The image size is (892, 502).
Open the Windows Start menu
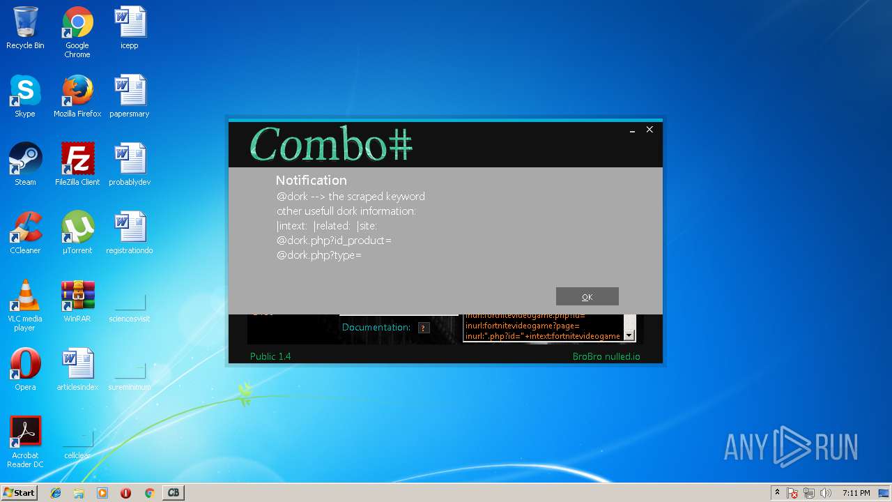tap(20, 493)
